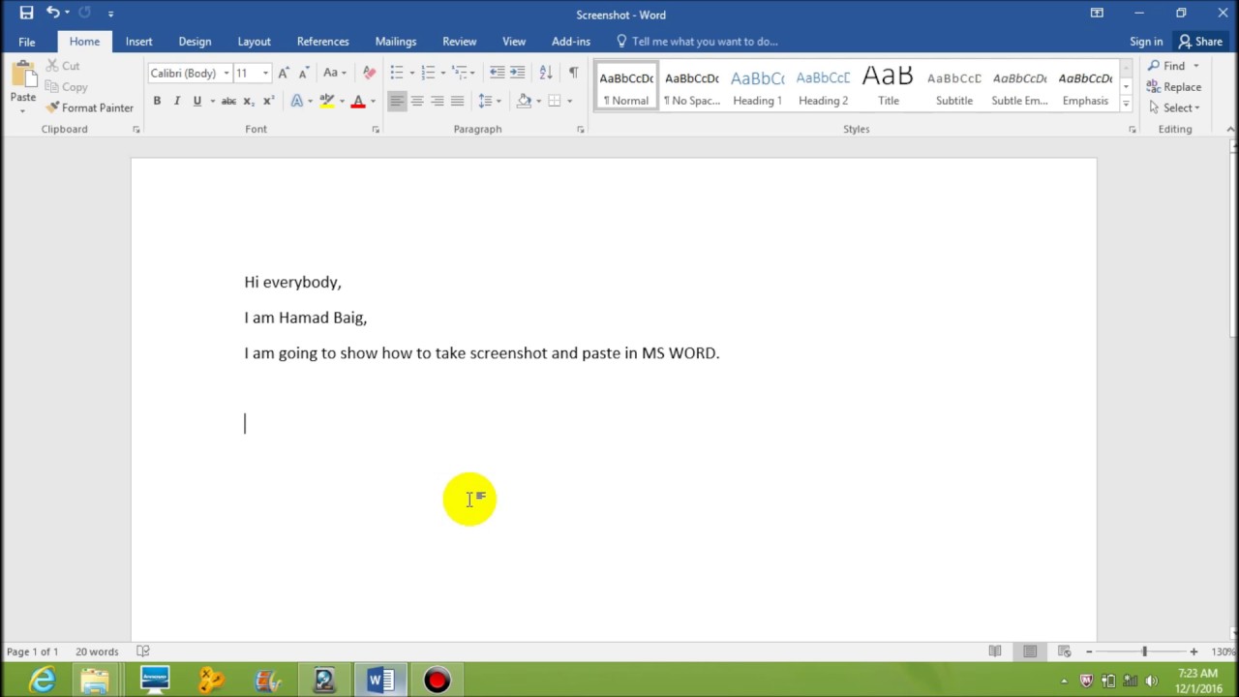Click the Replace button

pos(1174,87)
